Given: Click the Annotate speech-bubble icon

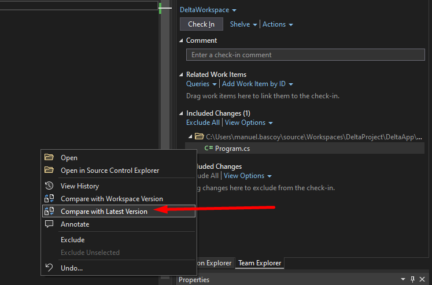Looking at the screenshot, I should point(49,224).
